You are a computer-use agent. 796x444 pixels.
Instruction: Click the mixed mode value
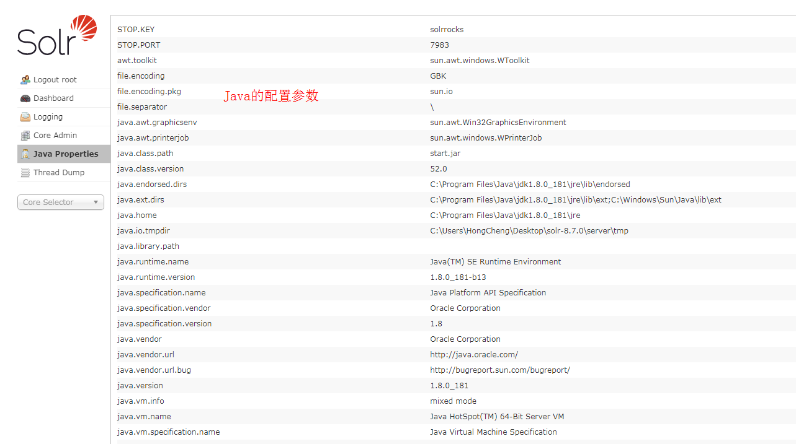tap(454, 401)
